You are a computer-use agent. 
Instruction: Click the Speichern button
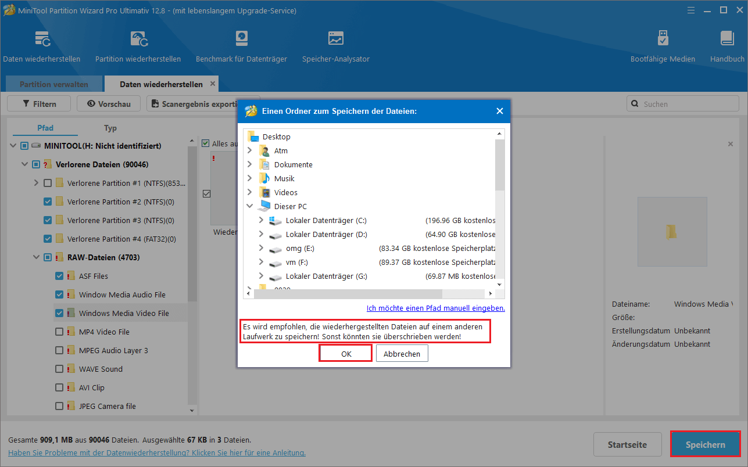coord(706,444)
